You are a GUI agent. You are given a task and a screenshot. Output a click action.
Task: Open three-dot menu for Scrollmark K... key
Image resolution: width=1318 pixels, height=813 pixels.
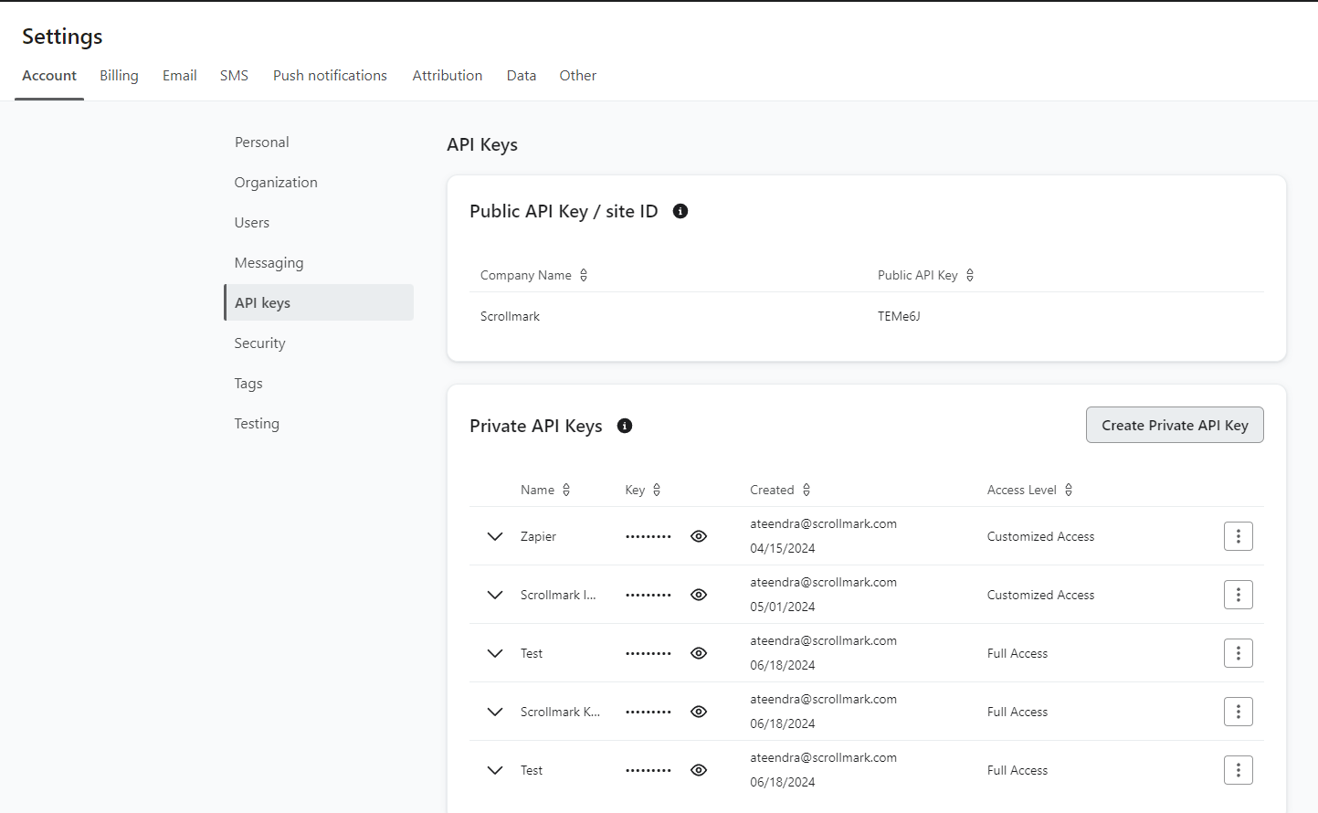coord(1238,712)
